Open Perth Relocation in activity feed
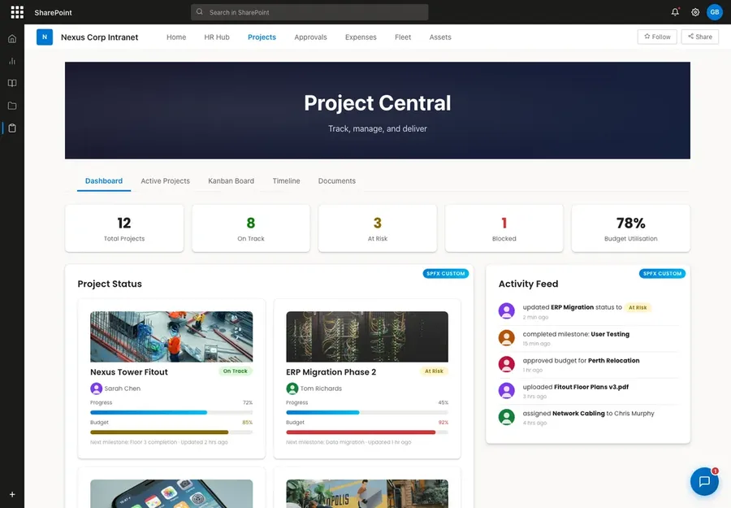This screenshot has height=508, width=731. [613, 361]
